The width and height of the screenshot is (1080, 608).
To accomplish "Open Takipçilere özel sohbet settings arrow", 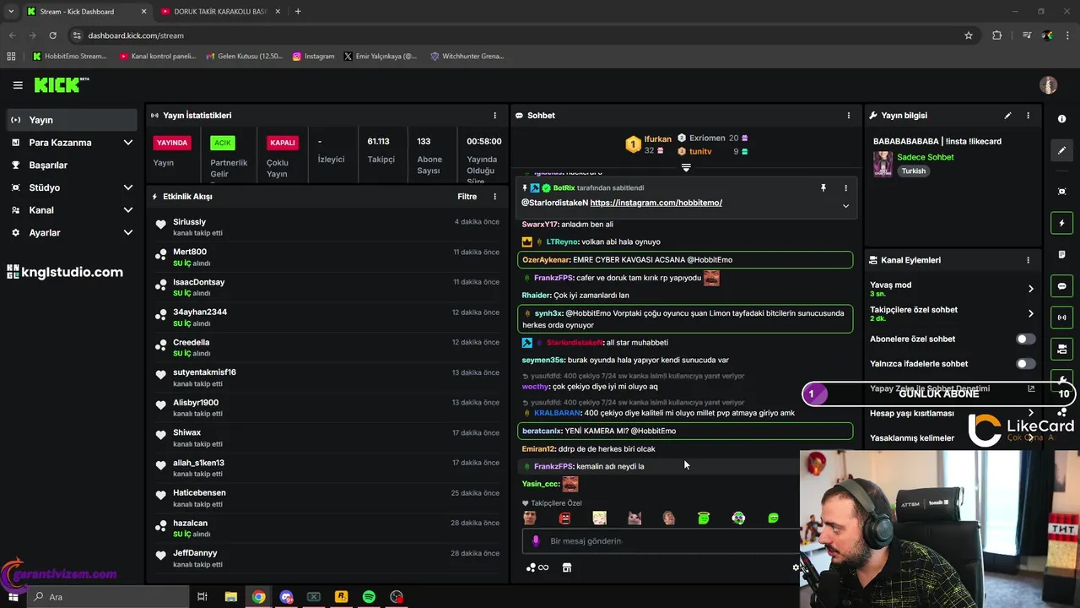I will [1030, 313].
